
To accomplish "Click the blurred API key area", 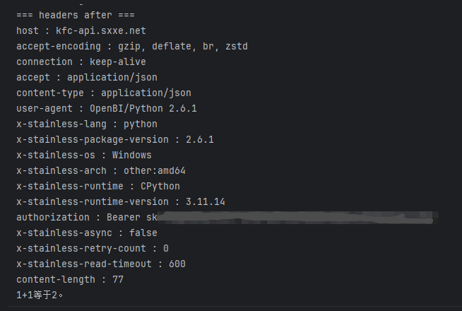I will [x=298, y=218].
